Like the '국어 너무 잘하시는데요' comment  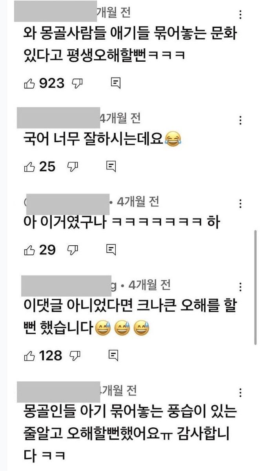point(29,167)
